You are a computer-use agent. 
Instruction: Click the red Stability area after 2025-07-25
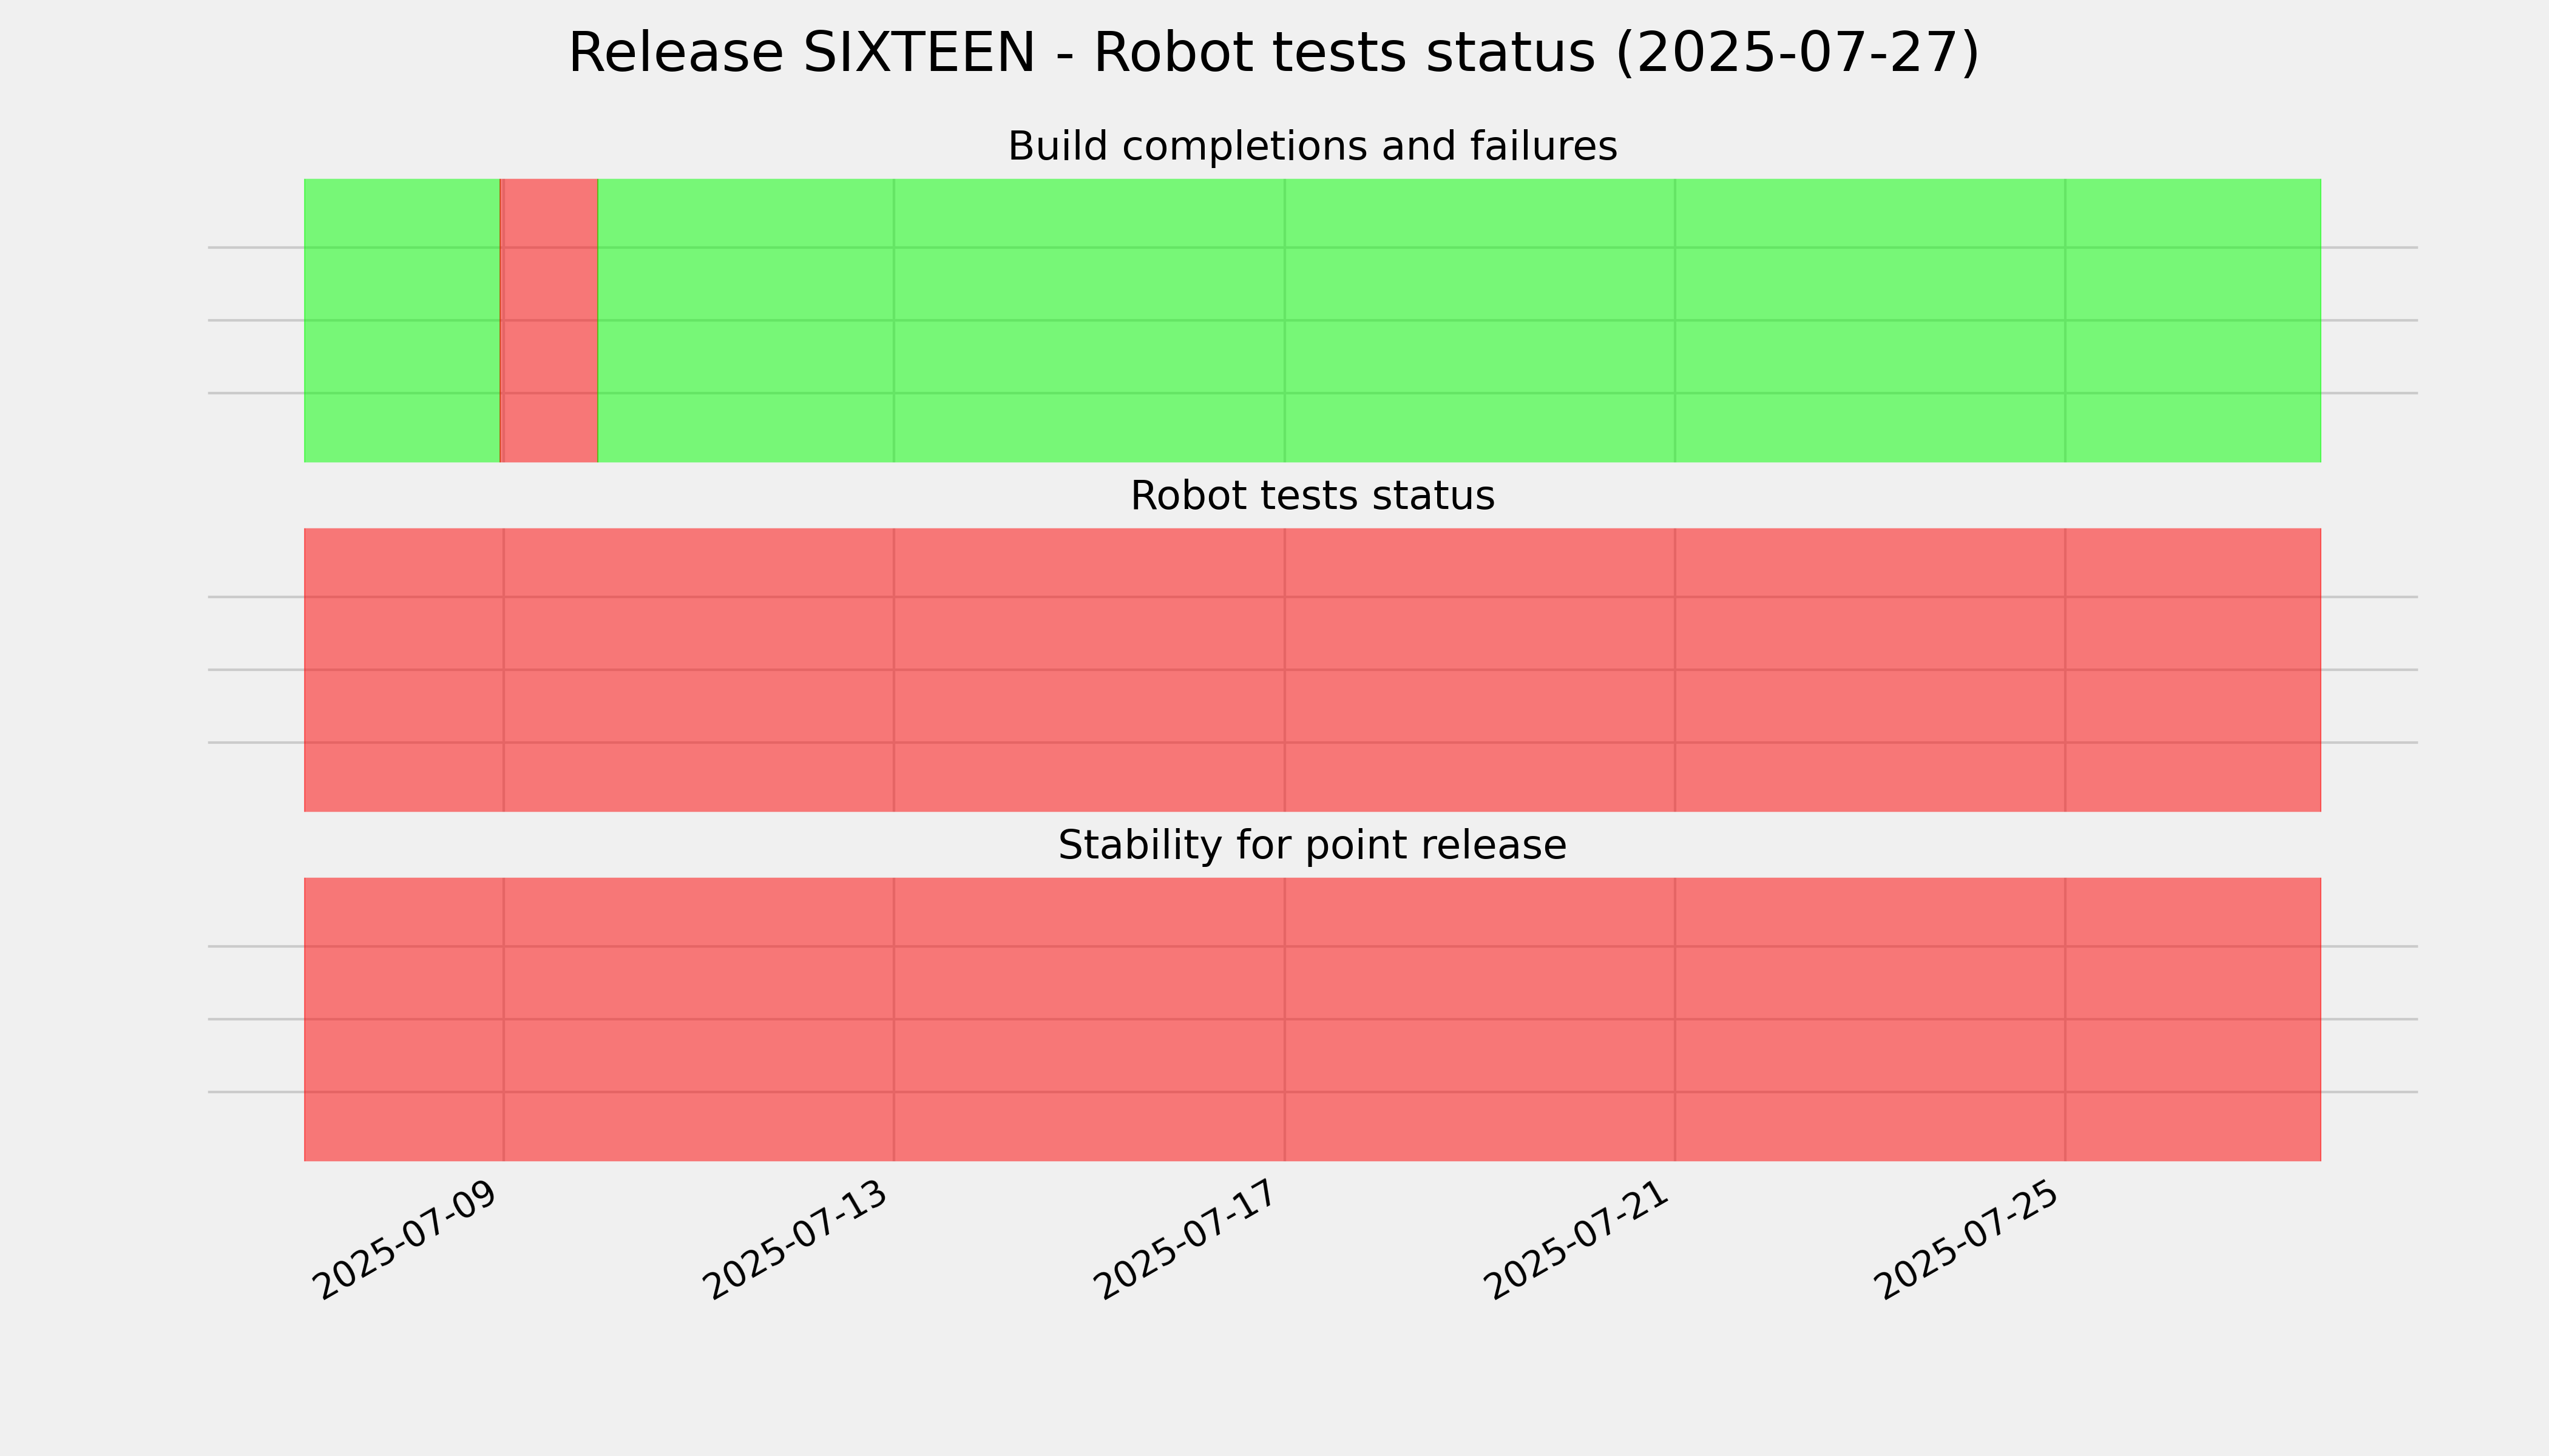coord(2193,1020)
